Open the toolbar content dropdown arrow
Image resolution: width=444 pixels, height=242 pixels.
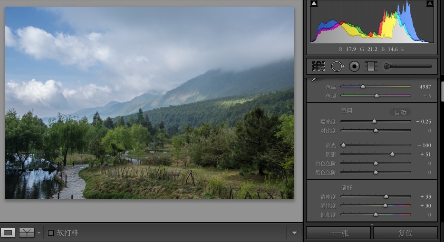pos(294,233)
